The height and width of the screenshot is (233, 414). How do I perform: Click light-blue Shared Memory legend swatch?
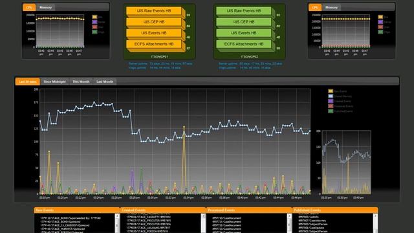coord(331,96)
